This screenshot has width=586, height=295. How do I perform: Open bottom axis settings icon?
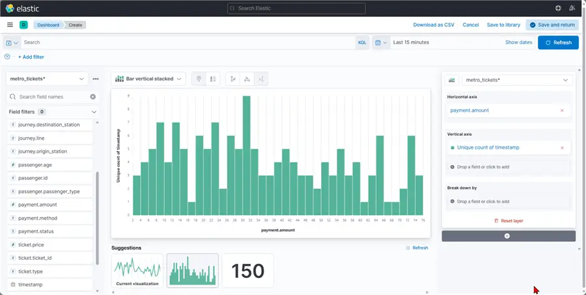click(247, 79)
